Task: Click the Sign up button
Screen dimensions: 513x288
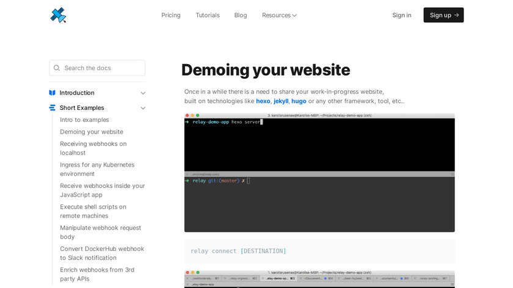Action: coord(443,15)
